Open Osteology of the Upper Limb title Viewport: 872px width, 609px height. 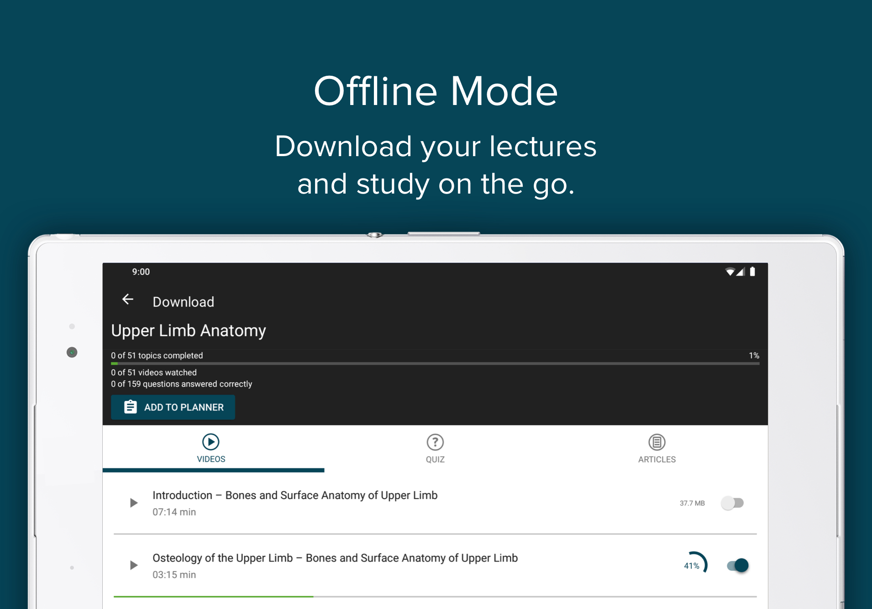pyautogui.click(x=335, y=558)
